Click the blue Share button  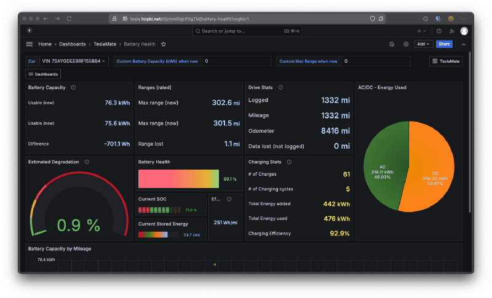pos(444,44)
